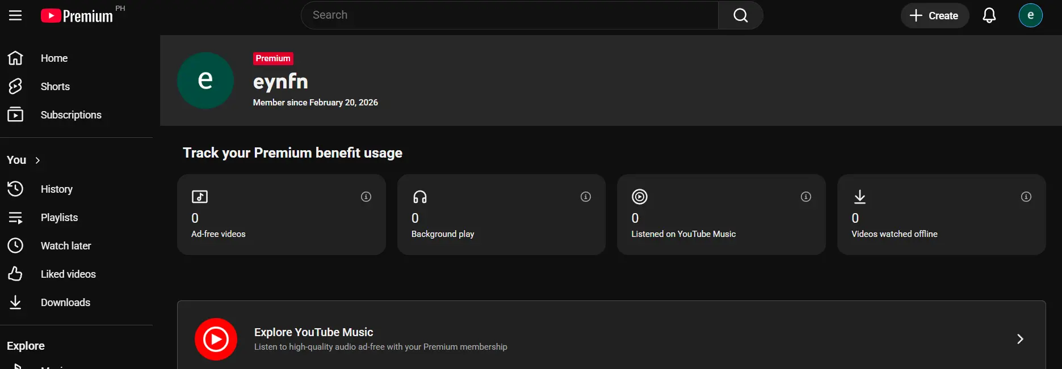This screenshot has height=369, width=1062.
Task: Click the YouTube Music logo icon
Action: click(216, 339)
